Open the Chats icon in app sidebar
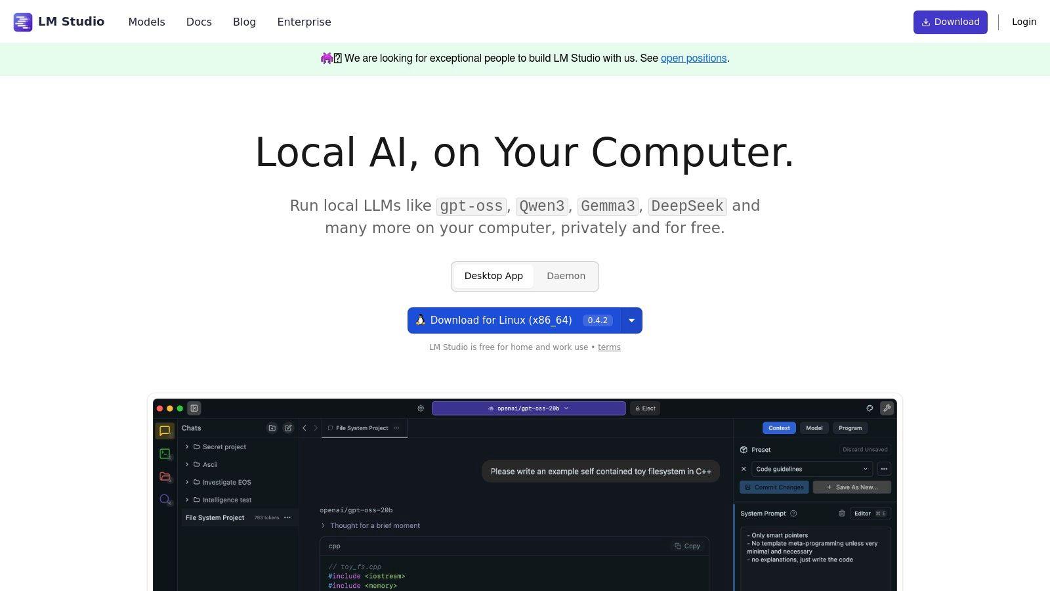Screen dimensions: 1050x591 pyautogui.click(x=165, y=431)
